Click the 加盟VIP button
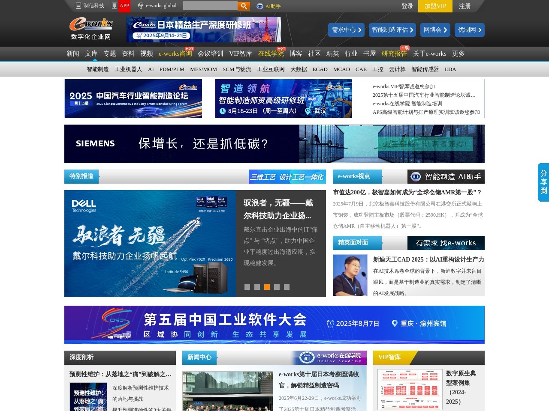549x411 pixels. pos(435,6)
